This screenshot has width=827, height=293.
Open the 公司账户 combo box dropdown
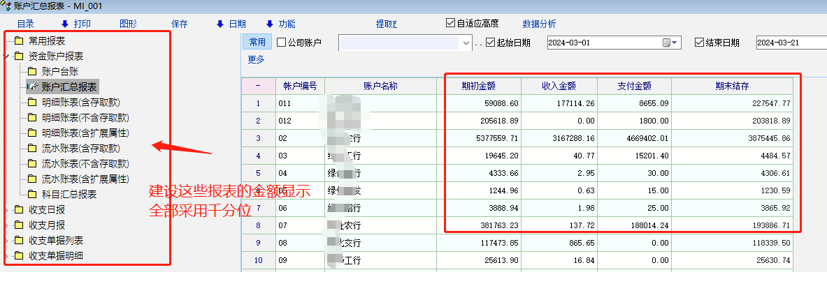coord(466,43)
